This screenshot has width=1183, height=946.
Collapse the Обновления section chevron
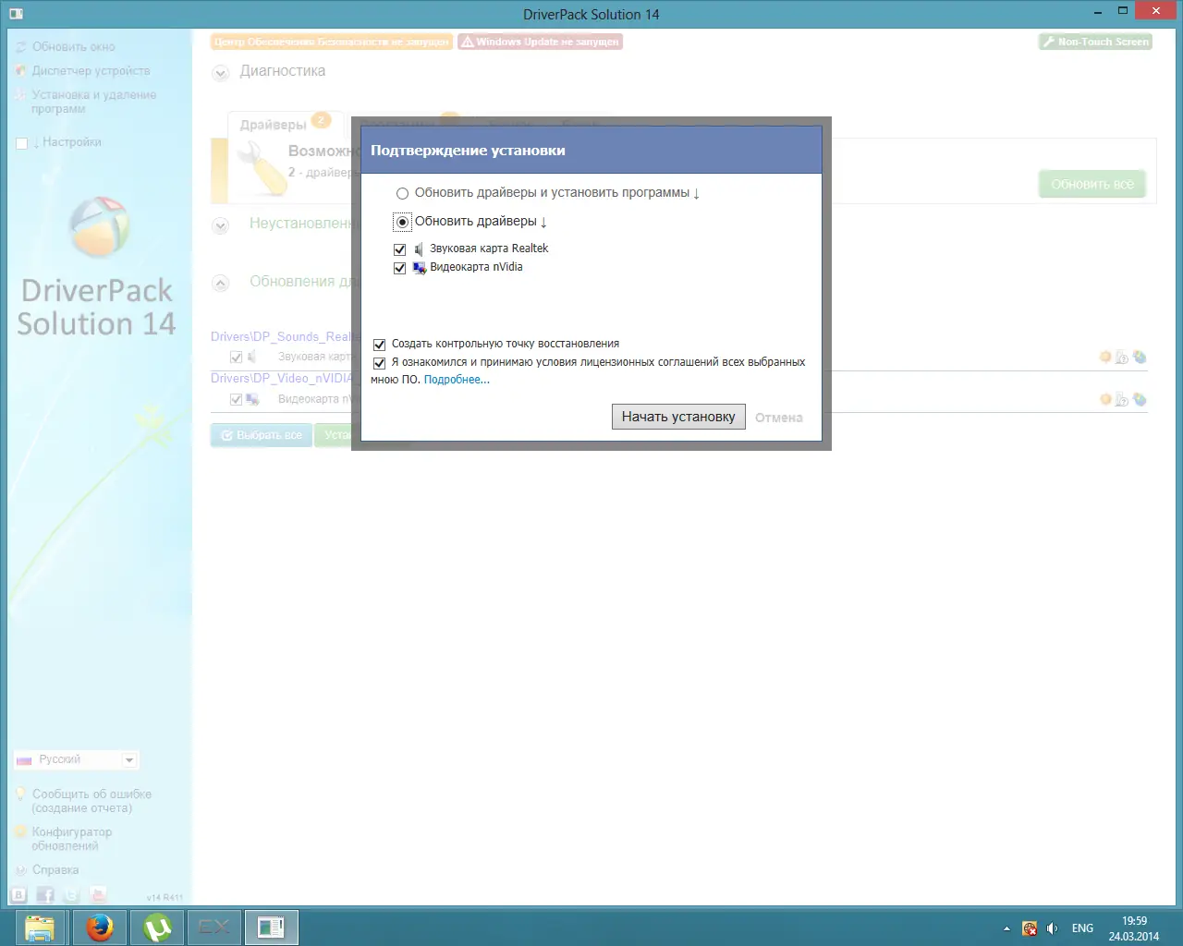[x=220, y=284]
